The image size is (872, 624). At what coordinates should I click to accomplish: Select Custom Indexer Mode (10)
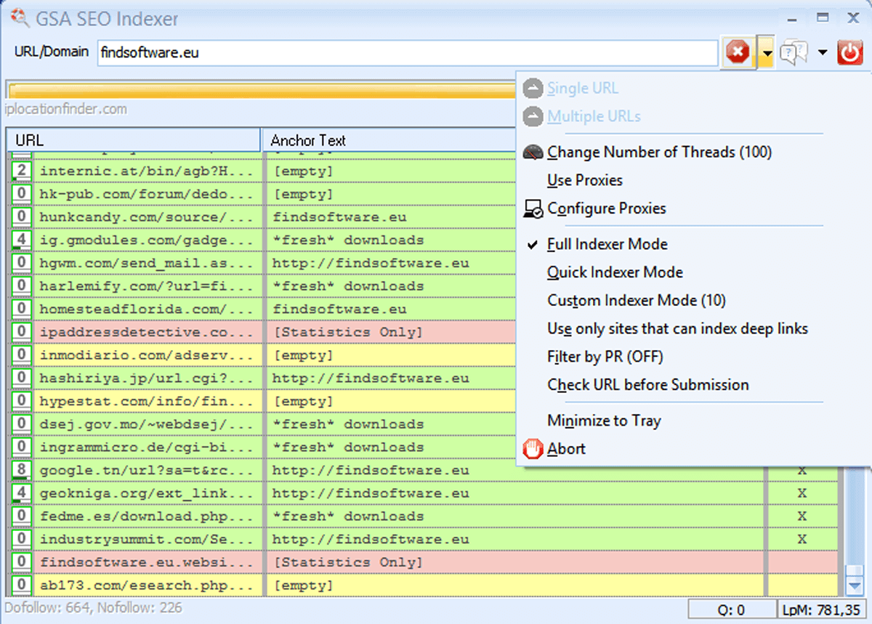click(x=636, y=301)
